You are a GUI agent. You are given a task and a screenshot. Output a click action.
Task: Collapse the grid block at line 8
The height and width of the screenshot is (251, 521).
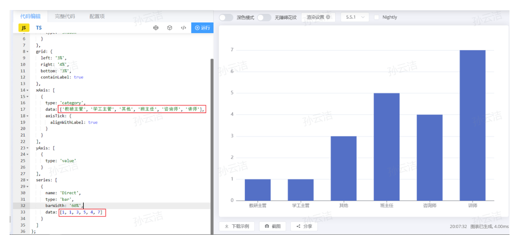pos(28,52)
